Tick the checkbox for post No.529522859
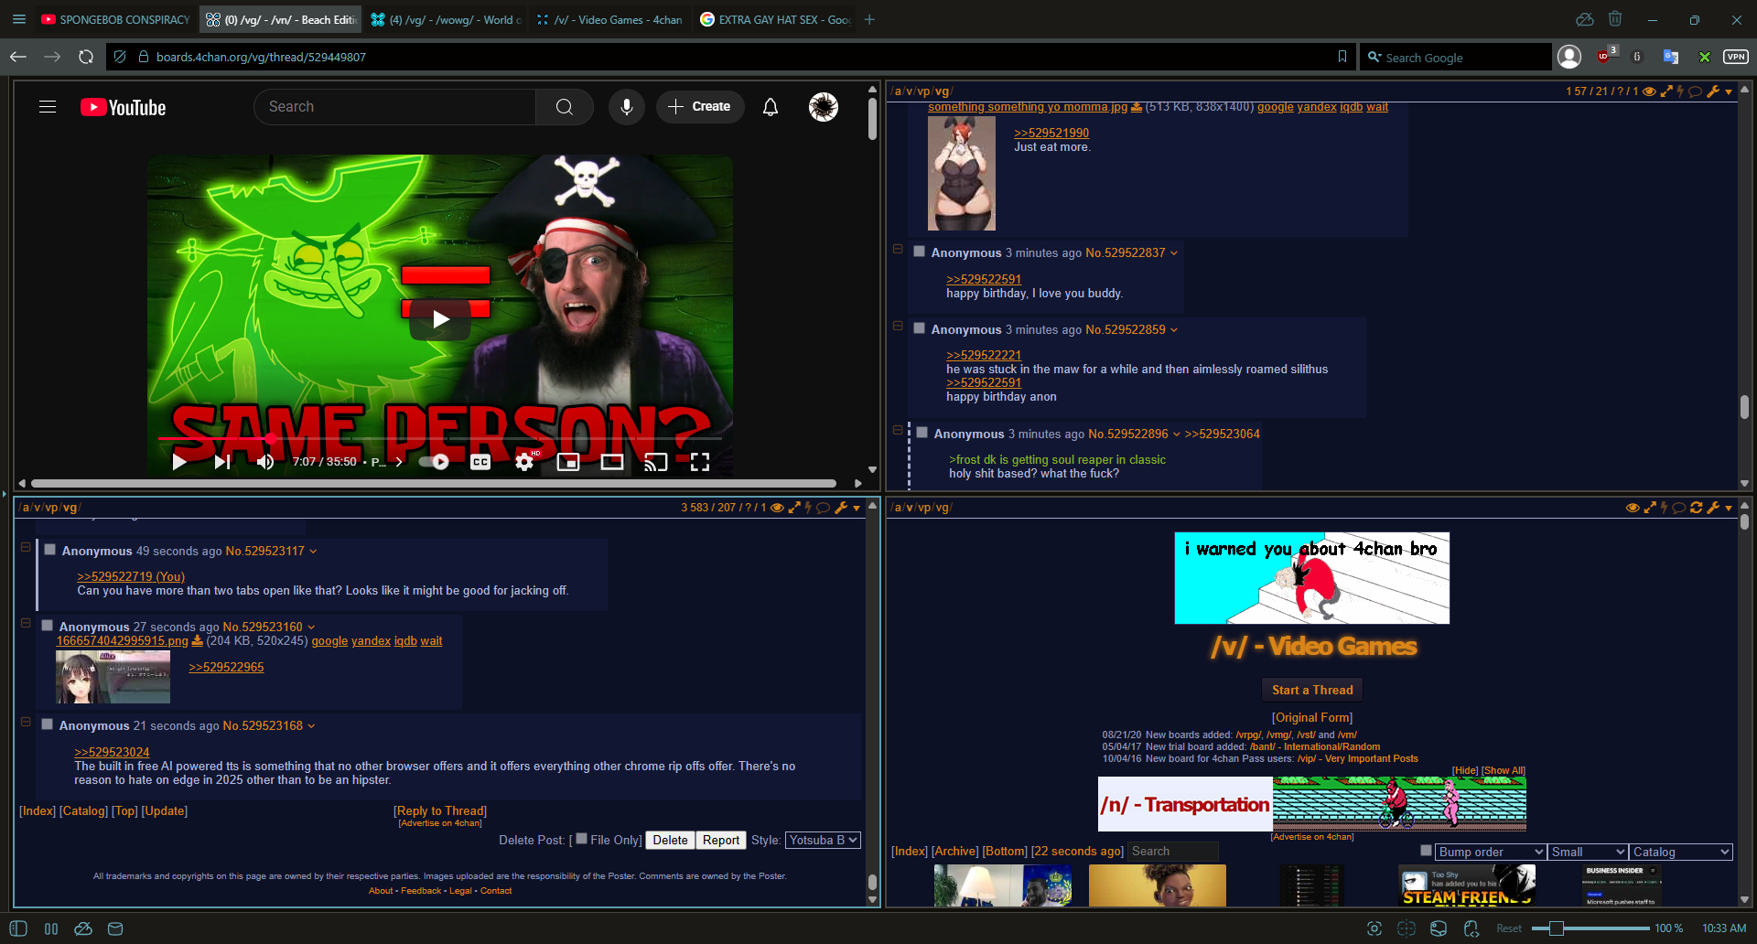1757x944 pixels. pos(919,328)
